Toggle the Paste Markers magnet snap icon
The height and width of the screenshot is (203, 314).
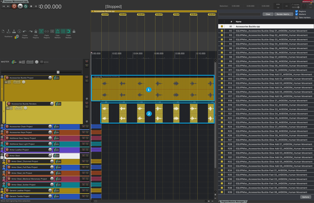tap(68, 31)
